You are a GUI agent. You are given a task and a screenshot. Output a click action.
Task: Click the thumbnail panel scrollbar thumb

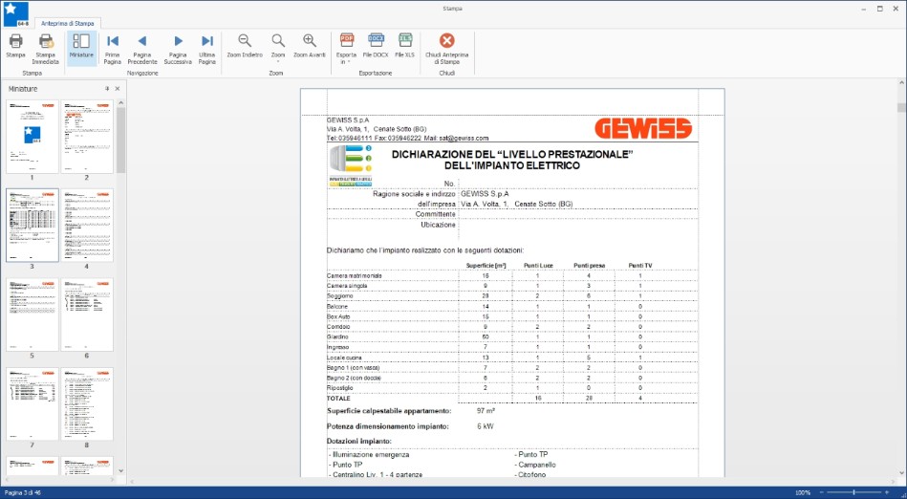pos(120,141)
